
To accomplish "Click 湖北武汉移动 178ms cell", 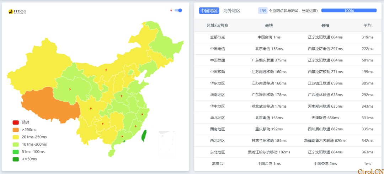I will pyautogui.click(x=269, y=106).
